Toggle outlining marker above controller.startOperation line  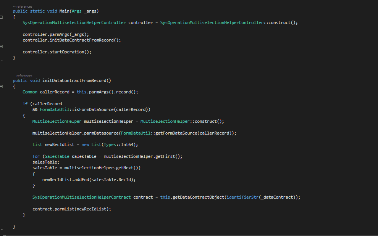point(1,46)
